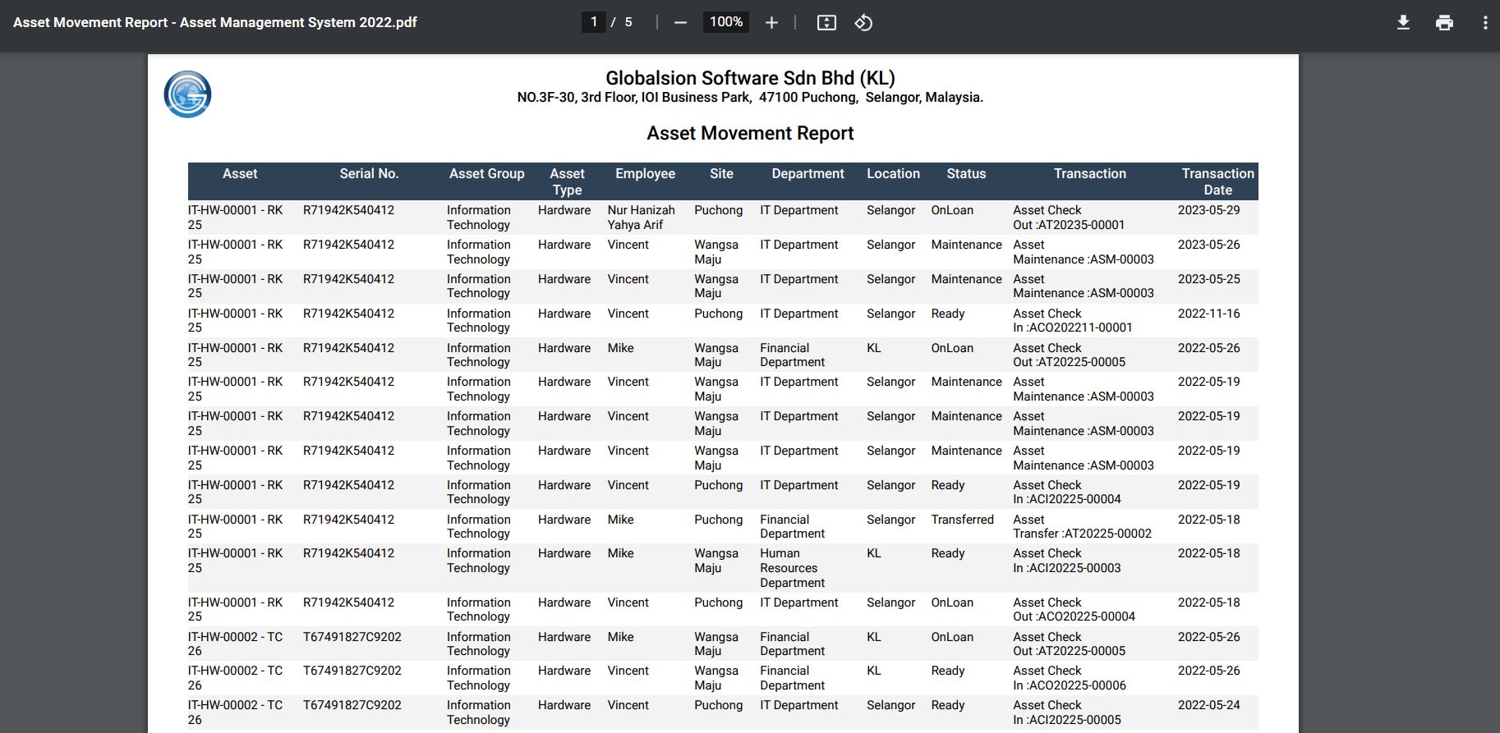The height and width of the screenshot is (733, 1500).
Task: Click the Transaction Date column header
Action: pyautogui.click(x=1217, y=181)
